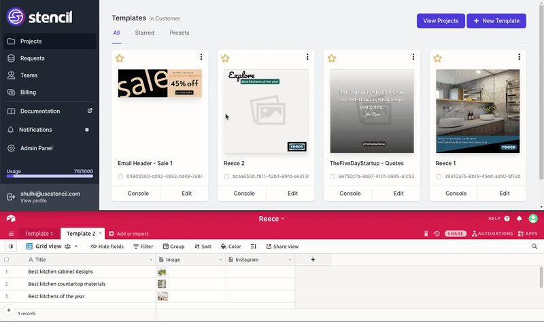Edit the Reece 2 template
This screenshot has height=322, width=544.
292,194
